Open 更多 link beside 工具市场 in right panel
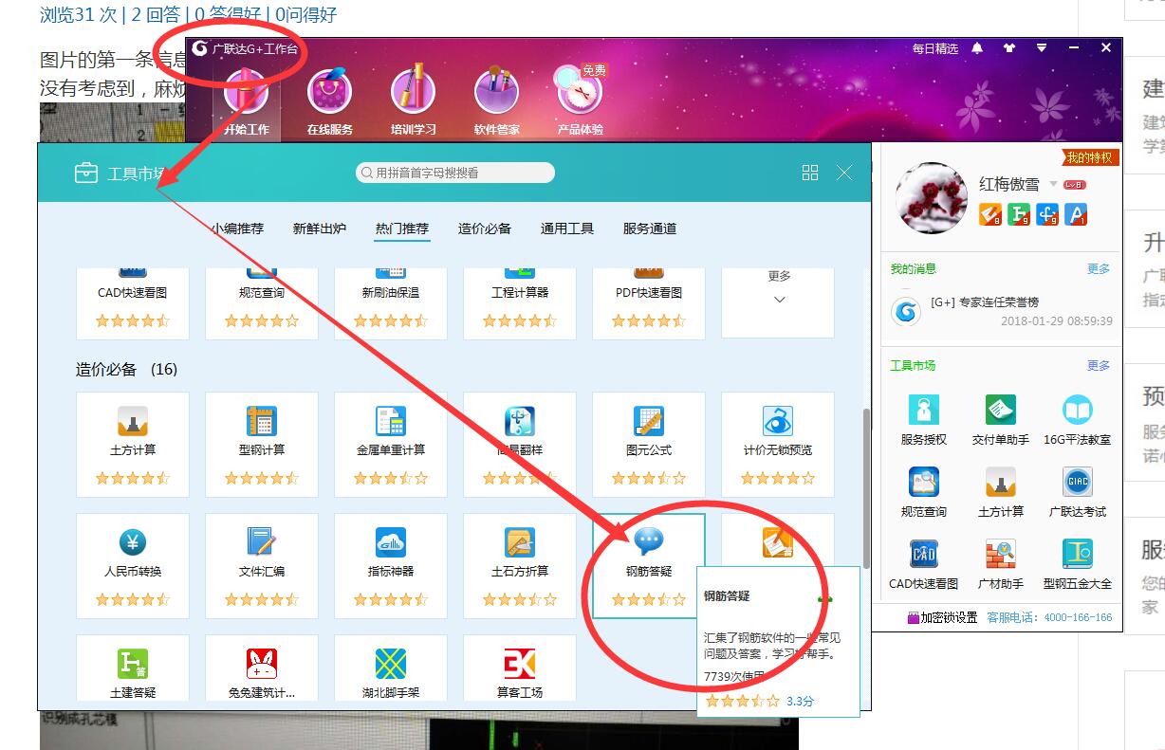This screenshot has width=1165, height=750. coord(1099,365)
